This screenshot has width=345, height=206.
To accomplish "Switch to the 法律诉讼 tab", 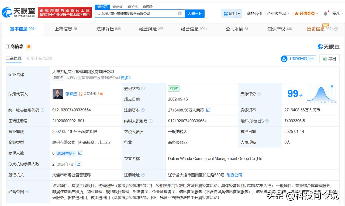I will pyautogui.click(x=108, y=29).
